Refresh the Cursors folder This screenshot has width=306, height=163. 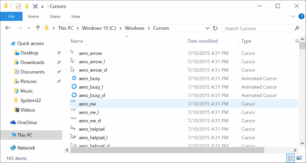(215, 28)
